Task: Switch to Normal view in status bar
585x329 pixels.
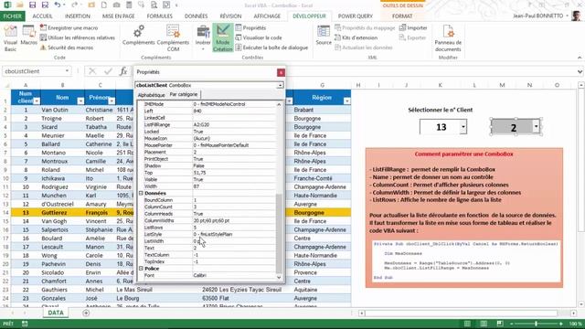Action: click(467, 324)
